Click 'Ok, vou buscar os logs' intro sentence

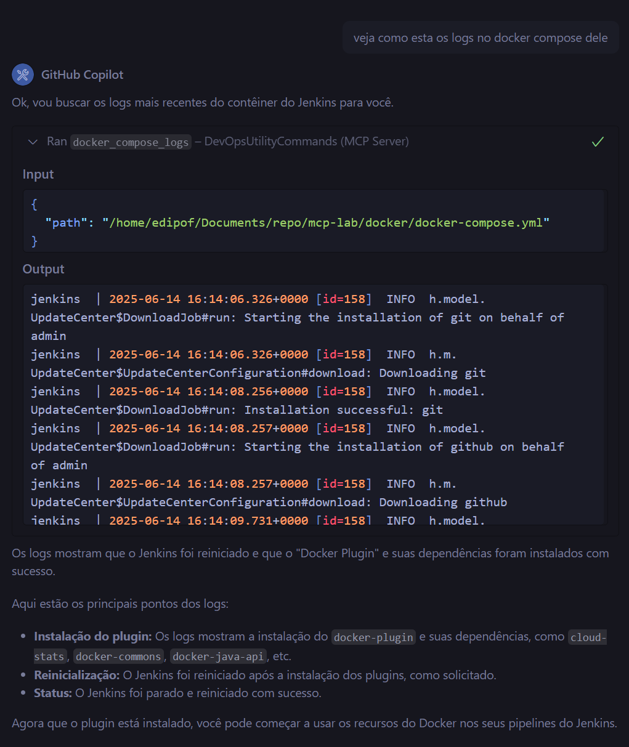[203, 102]
